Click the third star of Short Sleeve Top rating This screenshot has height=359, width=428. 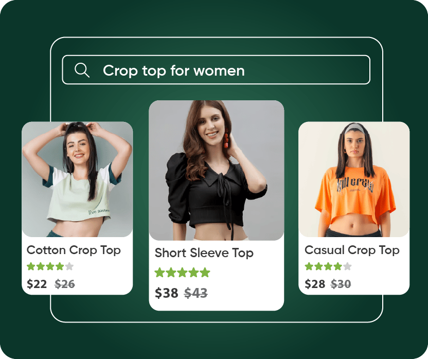click(182, 273)
